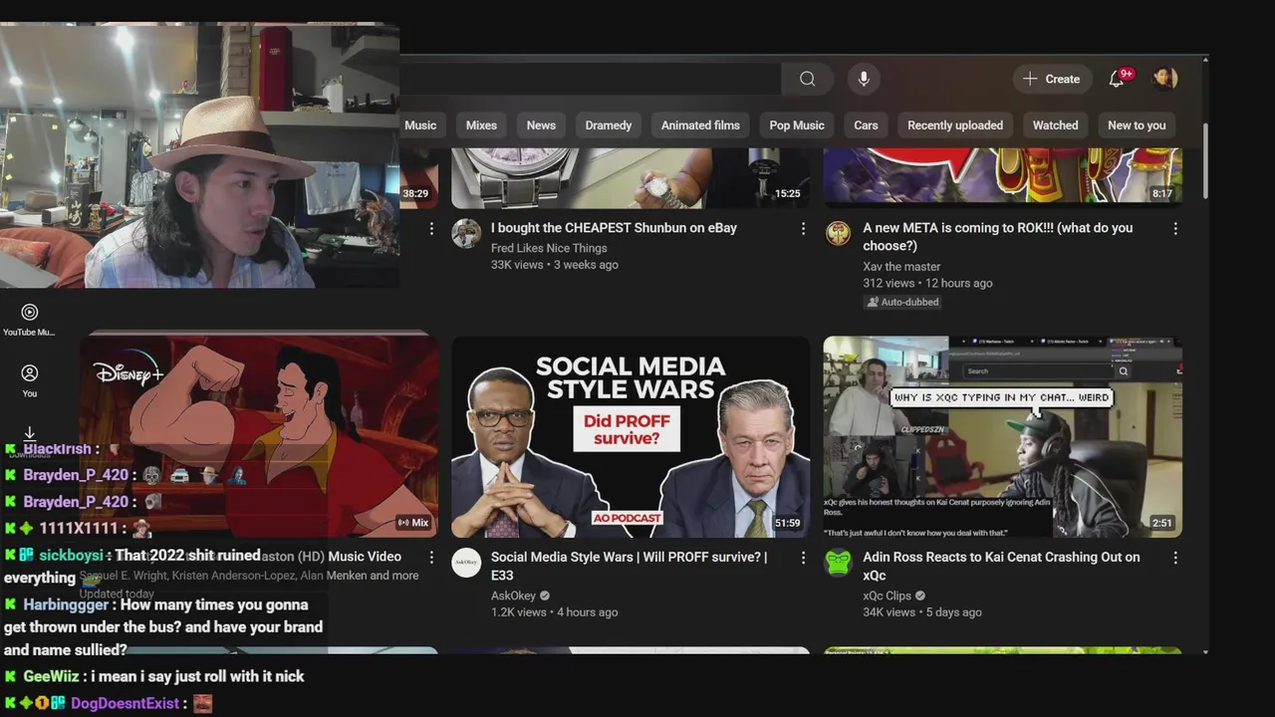Open 'A new META is coming to ROK' title

click(x=997, y=237)
